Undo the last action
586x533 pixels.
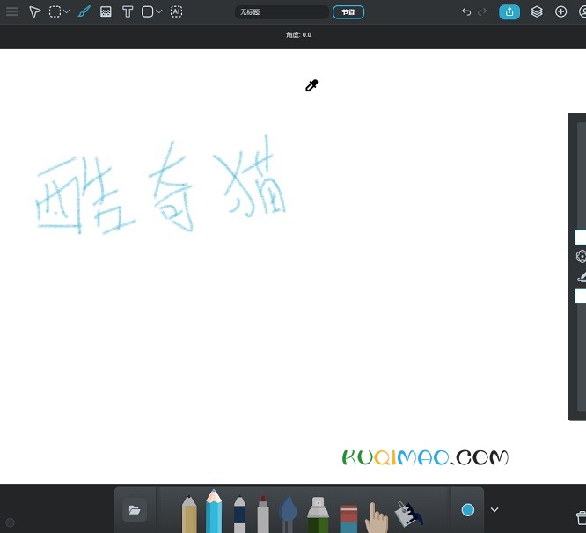click(x=466, y=11)
